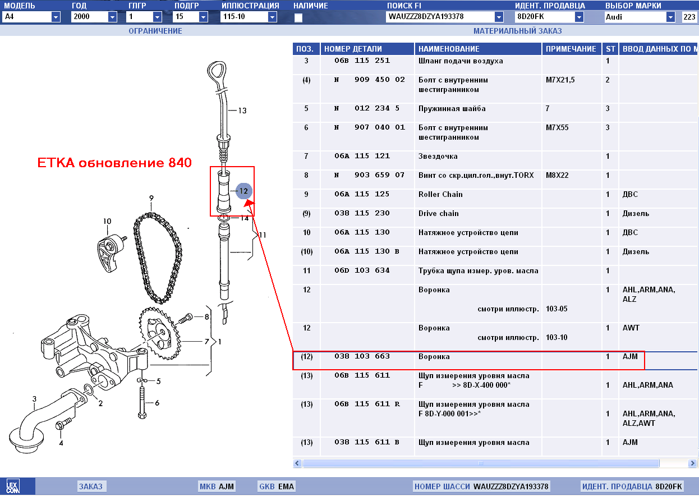Click callout number 11 in diagram
699x496 pixels.
click(262, 235)
